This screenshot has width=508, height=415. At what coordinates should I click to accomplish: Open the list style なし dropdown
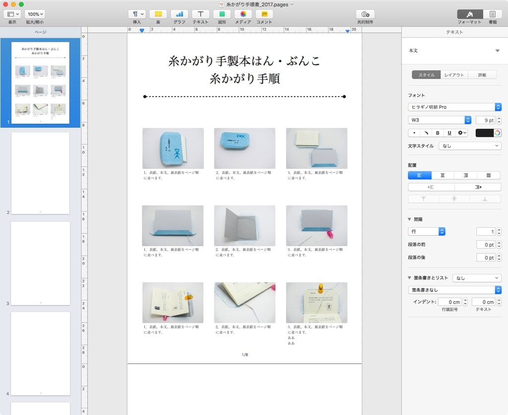click(x=477, y=278)
